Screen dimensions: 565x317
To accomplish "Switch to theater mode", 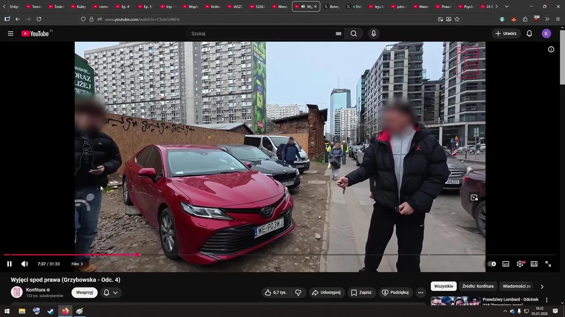I will pyautogui.click(x=534, y=264).
